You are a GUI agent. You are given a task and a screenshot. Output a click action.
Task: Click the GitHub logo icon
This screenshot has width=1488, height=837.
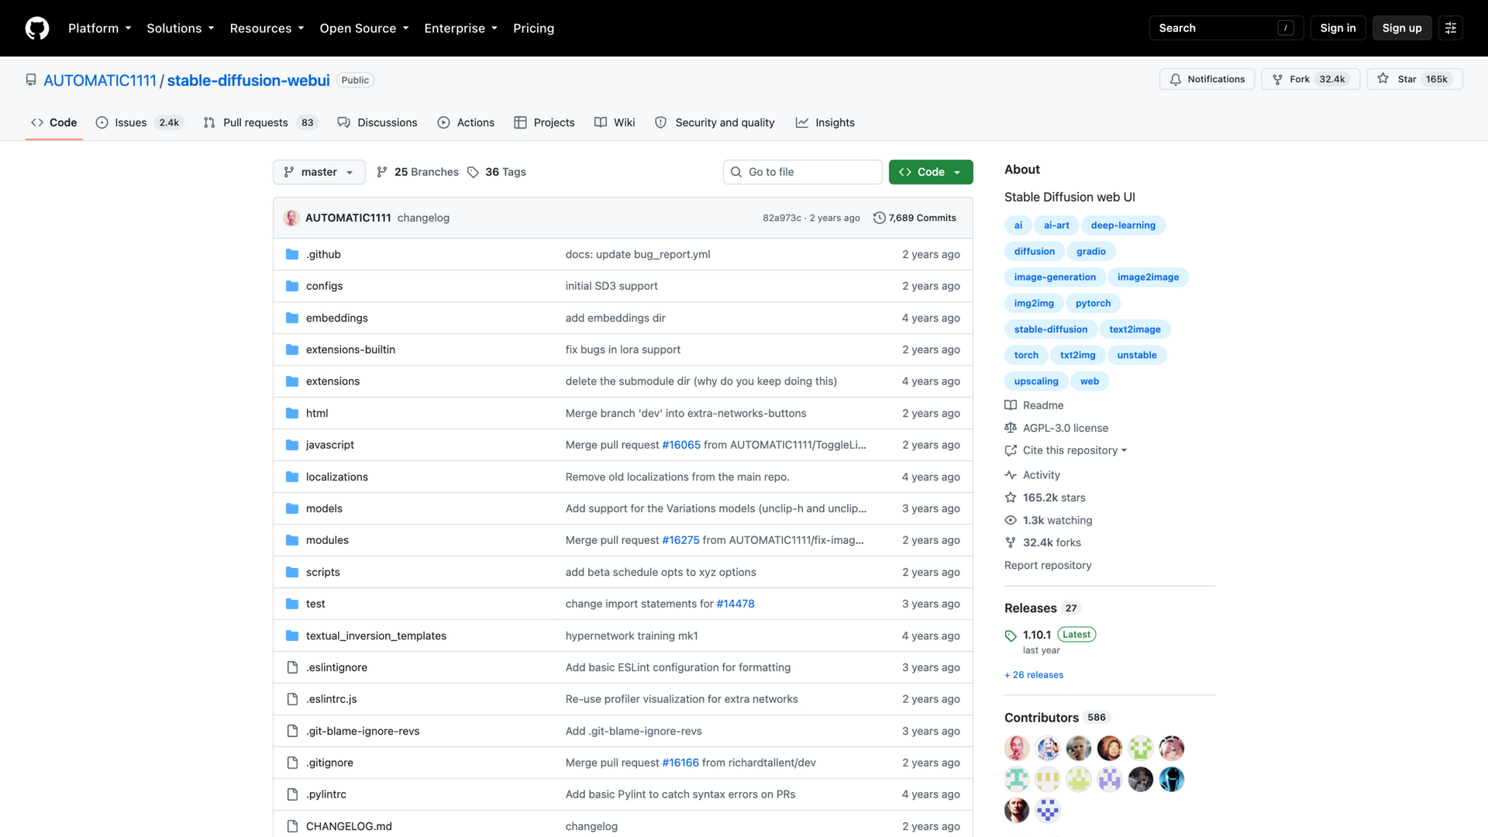point(37,28)
